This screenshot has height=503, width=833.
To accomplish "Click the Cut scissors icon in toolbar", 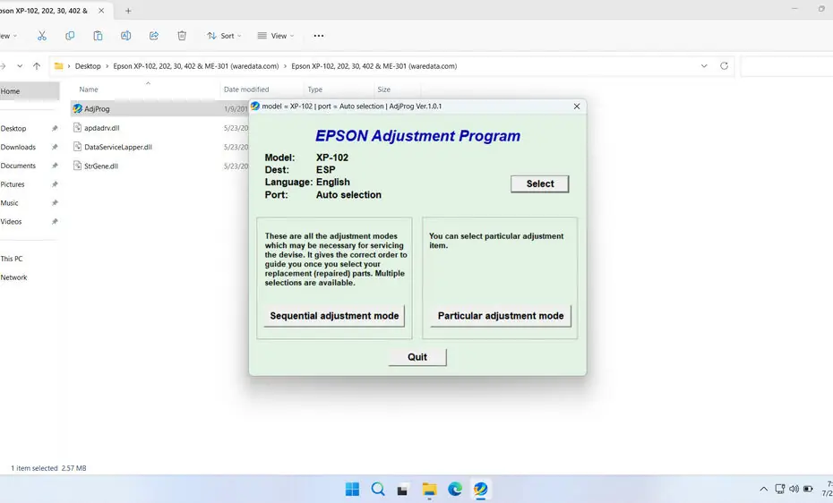I will [42, 36].
